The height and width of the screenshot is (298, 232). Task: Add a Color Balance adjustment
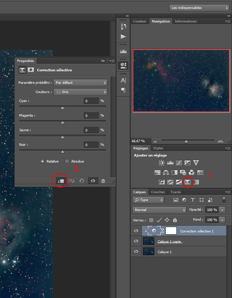(166, 173)
